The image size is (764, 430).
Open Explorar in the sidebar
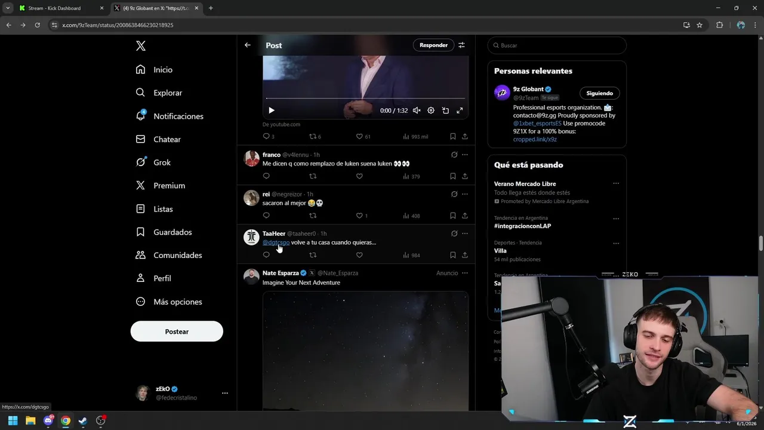(x=159, y=93)
